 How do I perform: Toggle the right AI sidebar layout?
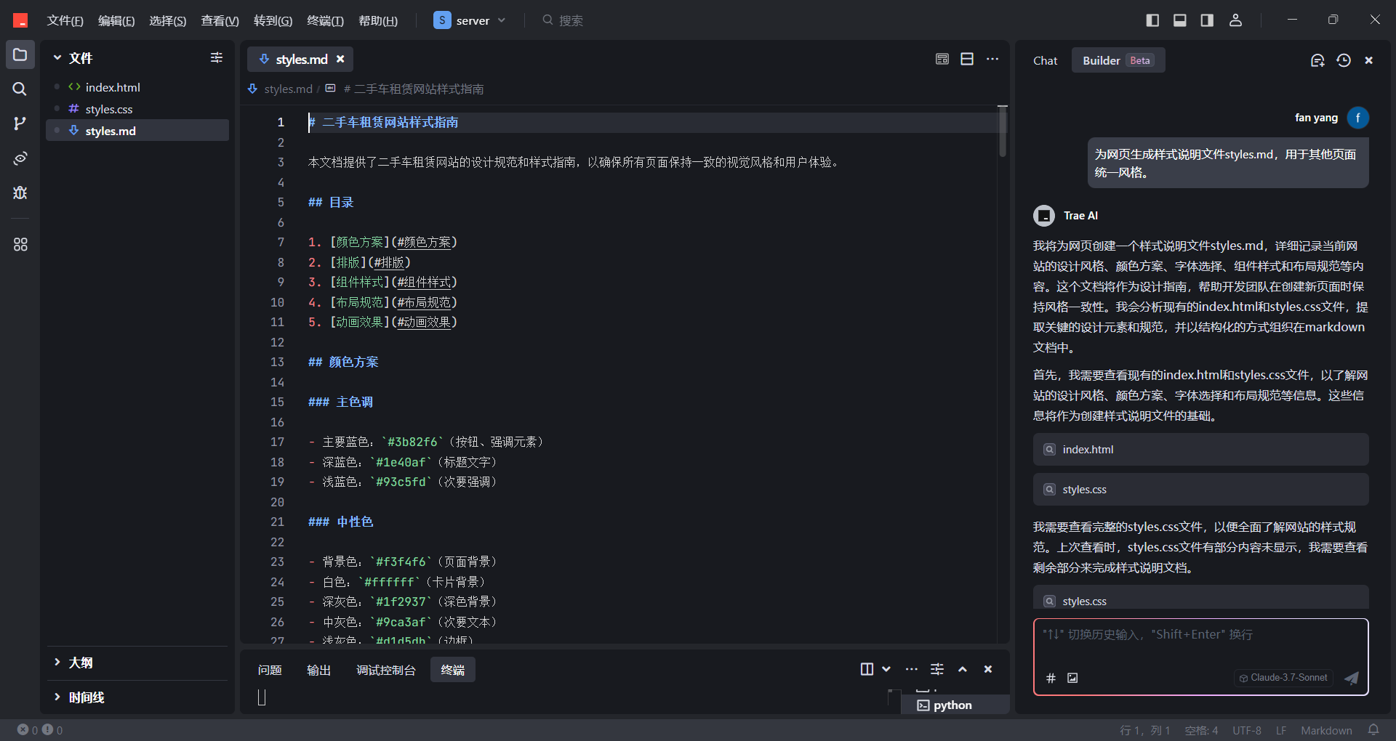tap(1207, 20)
